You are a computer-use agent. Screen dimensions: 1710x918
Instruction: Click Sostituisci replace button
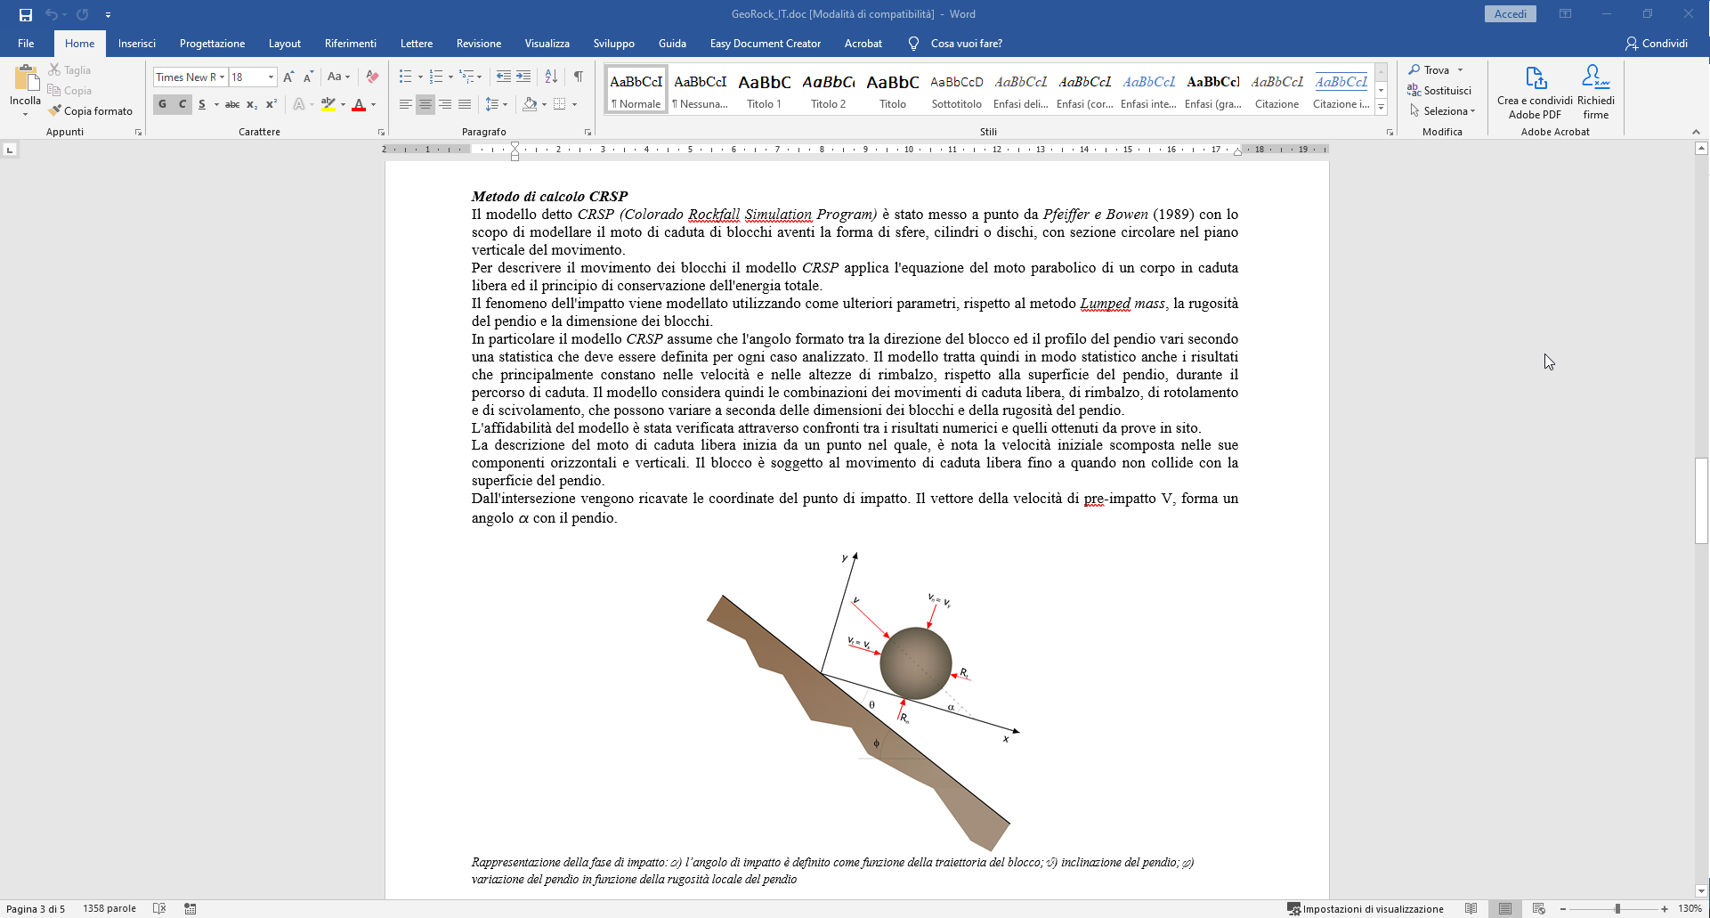click(1439, 91)
